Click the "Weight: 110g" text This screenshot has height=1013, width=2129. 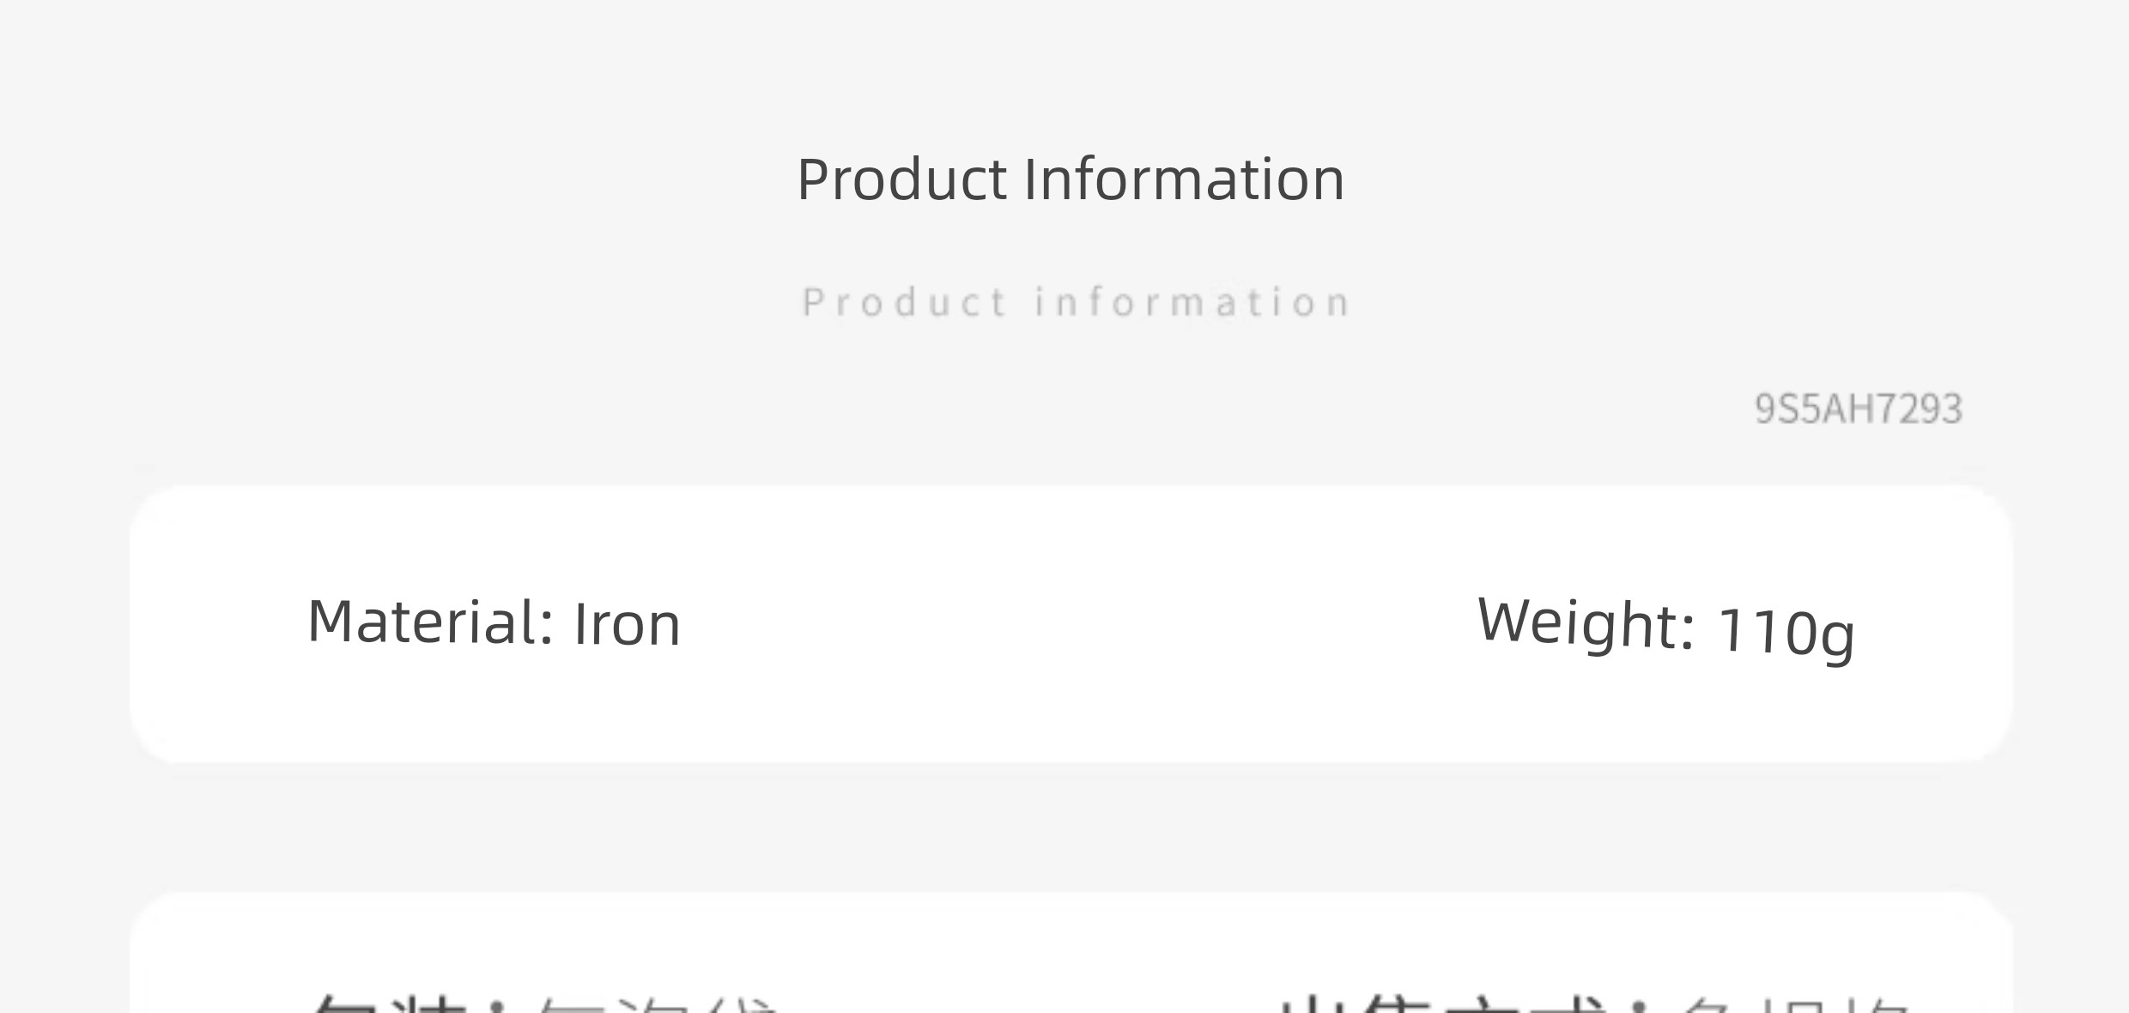point(1665,628)
